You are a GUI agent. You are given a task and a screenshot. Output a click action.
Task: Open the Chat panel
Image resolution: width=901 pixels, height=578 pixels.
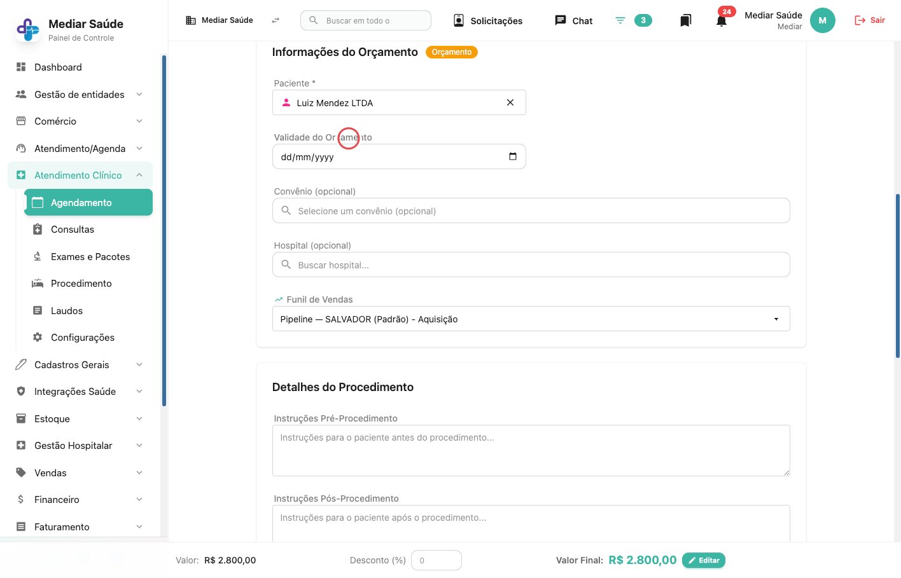coord(574,20)
